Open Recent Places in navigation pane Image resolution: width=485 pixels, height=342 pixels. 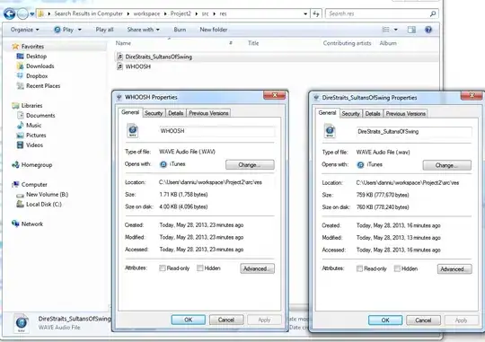[x=43, y=86]
